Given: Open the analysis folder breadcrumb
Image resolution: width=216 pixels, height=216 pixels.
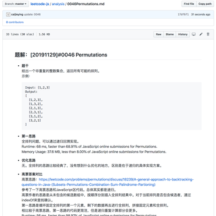Looking at the screenshot, I should pyautogui.click(x=58, y=4).
